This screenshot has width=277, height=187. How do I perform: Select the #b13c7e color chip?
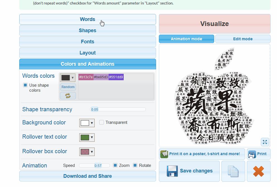(86, 77)
